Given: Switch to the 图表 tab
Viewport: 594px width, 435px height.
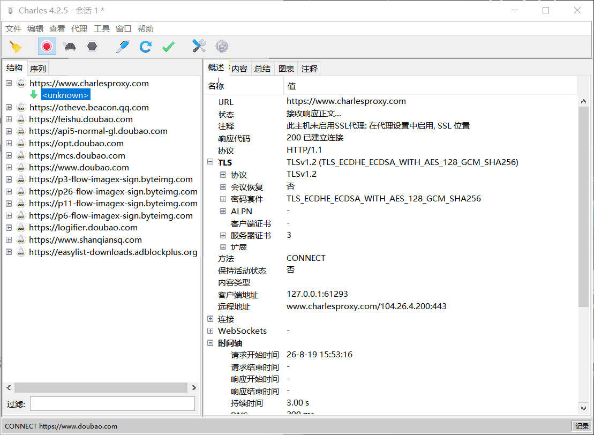Looking at the screenshot, I should coord(286,69).
